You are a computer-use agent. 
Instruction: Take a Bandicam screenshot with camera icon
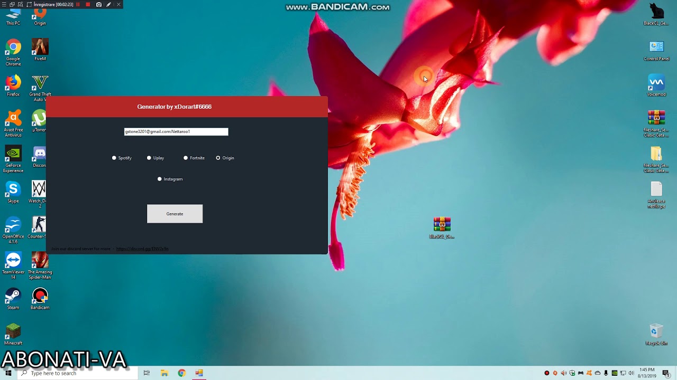[99, 4]
